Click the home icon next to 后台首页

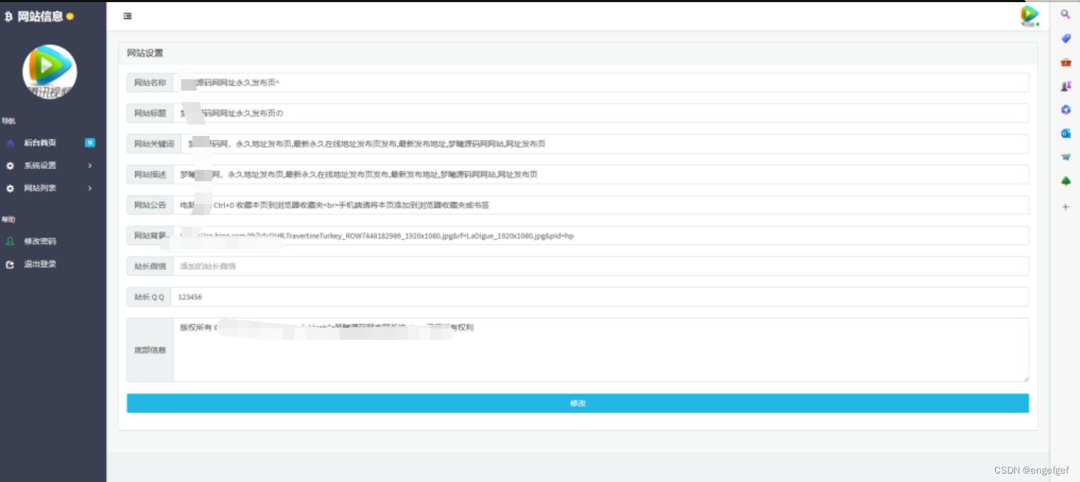tap(10, 142)
